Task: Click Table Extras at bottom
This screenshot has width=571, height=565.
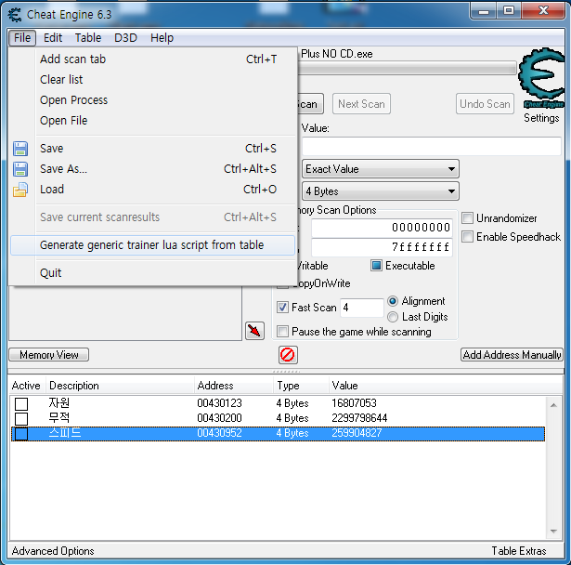Action: pos(519,551)
